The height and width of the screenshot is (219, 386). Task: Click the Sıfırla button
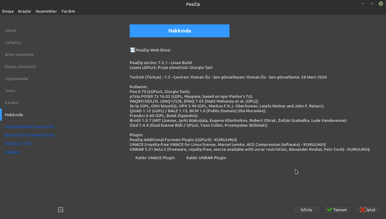[x=306, y=210]
